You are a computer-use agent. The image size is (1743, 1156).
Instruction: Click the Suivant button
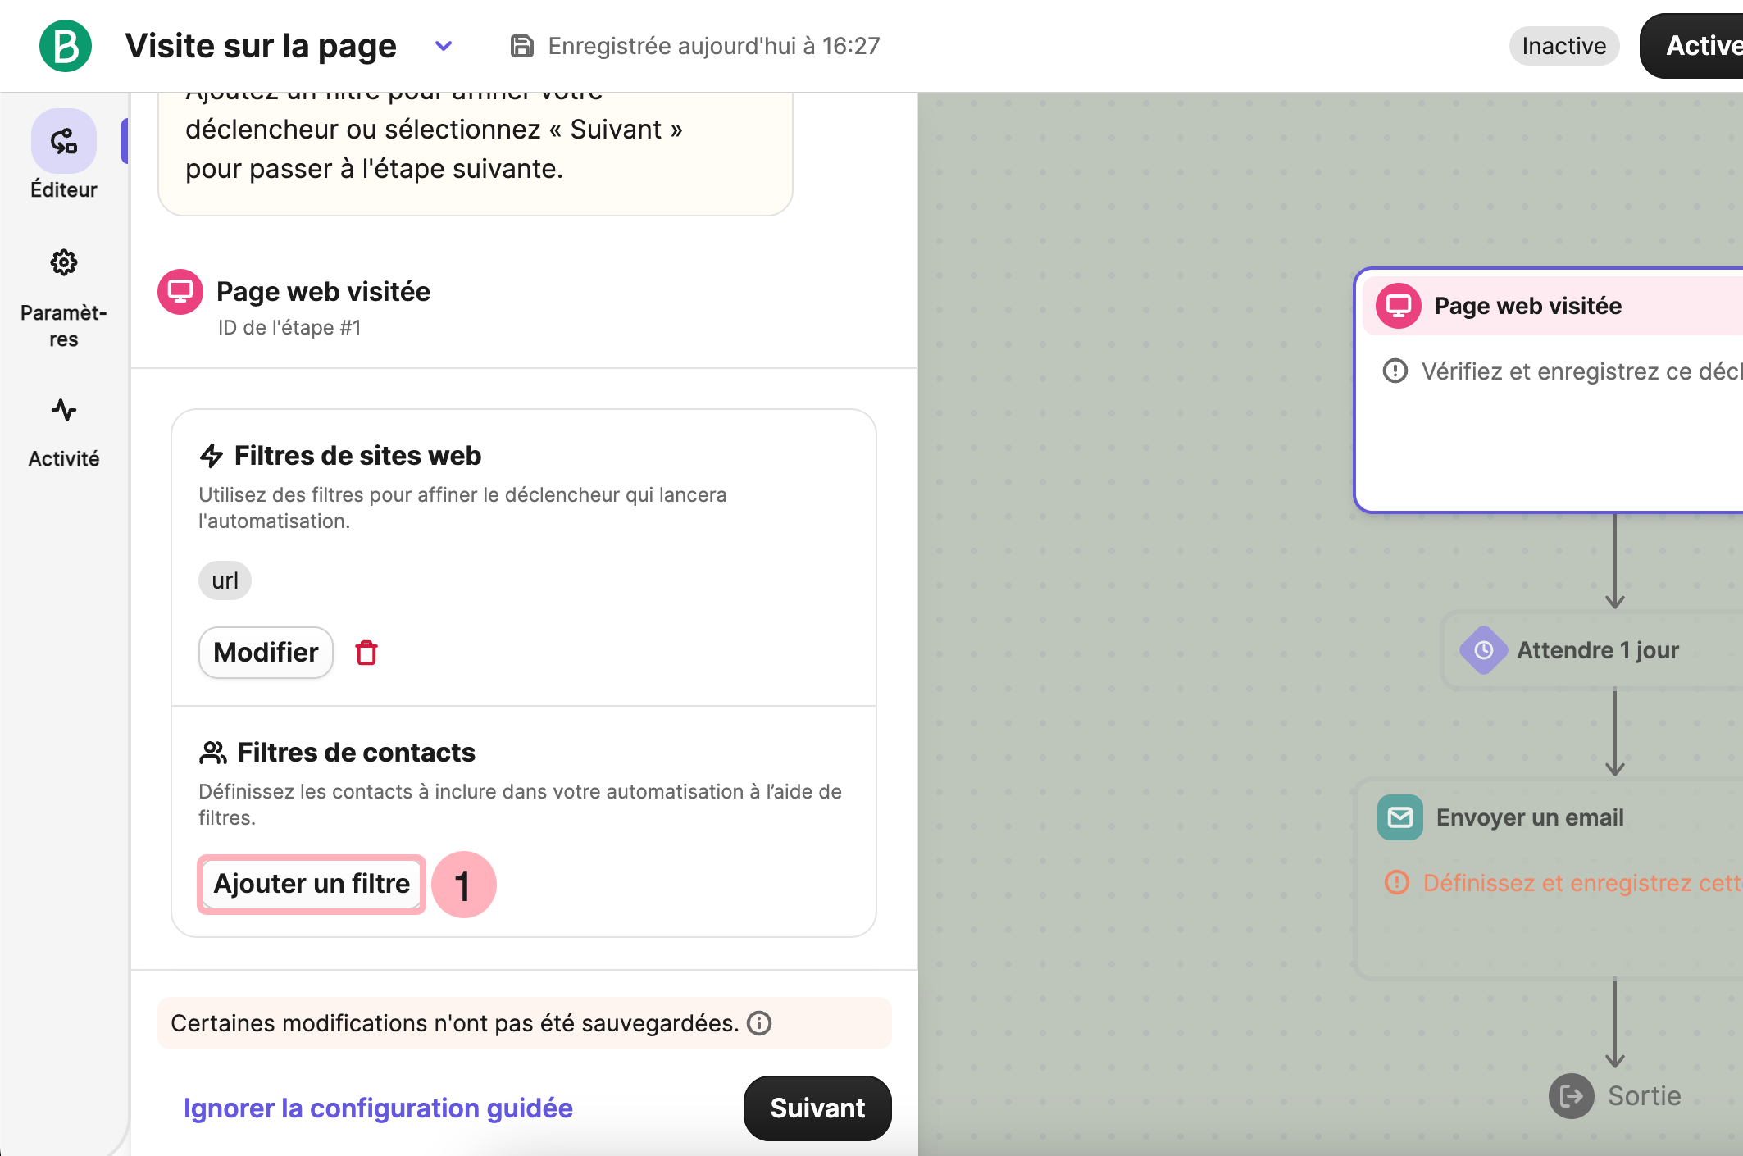tap(817, 1108)
